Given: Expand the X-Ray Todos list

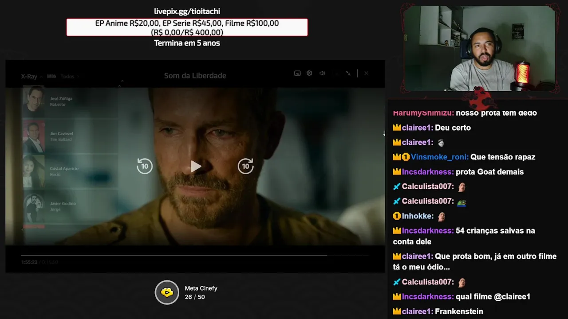Looking at the screenshot, I should [x=69, y=76].
